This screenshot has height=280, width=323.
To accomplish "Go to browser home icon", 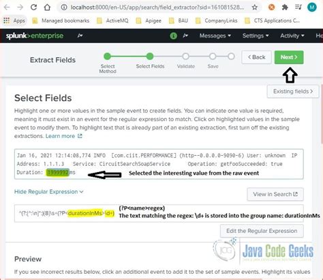I will coord(47,8).
